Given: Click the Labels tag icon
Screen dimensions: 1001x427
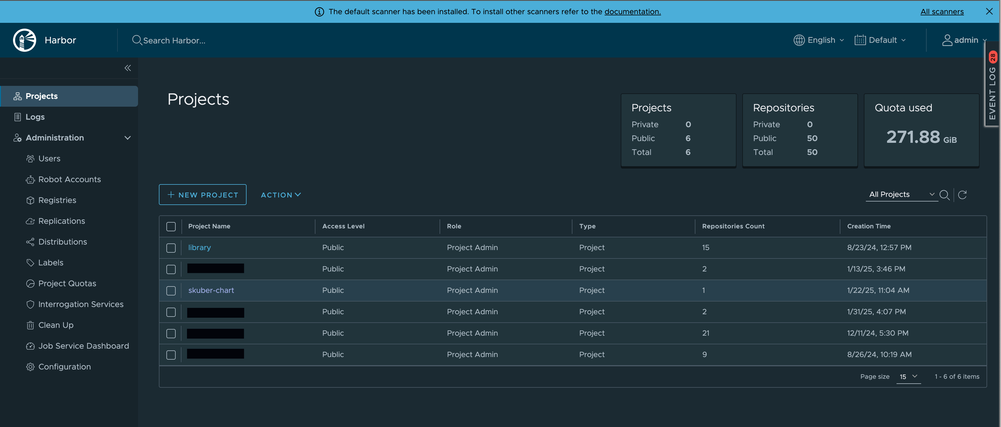Looking at the screenshot, I should 30,263.
